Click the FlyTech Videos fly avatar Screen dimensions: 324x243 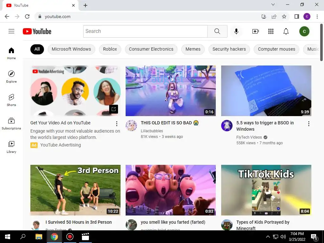pyautogui.click(x=227, y=126)
